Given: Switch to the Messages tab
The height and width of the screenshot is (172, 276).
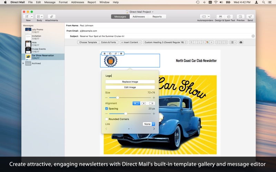Looking at the screenshot, I should click(x=120, y=17).
